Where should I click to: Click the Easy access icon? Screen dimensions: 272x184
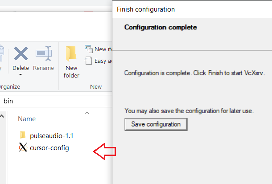click(88, 61)
